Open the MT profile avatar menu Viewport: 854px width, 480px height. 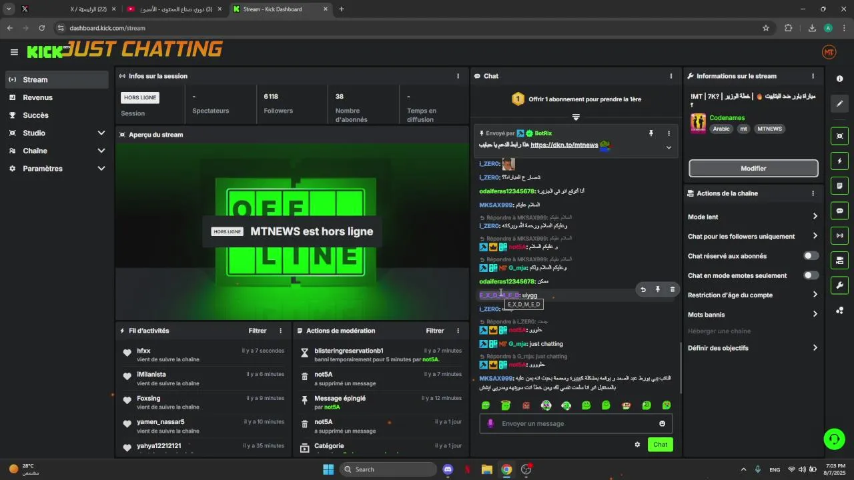coord(829,52)
